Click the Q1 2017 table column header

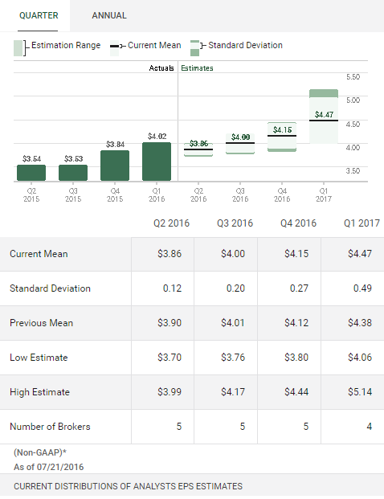coord(362,223)
